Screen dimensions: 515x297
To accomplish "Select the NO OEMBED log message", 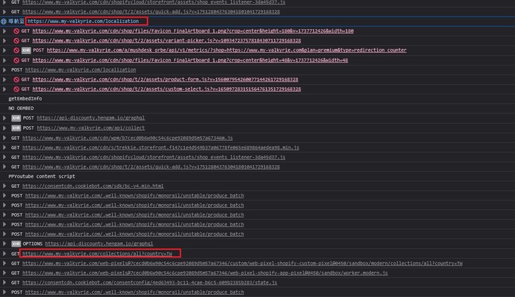I will click(x=21, y=108).
